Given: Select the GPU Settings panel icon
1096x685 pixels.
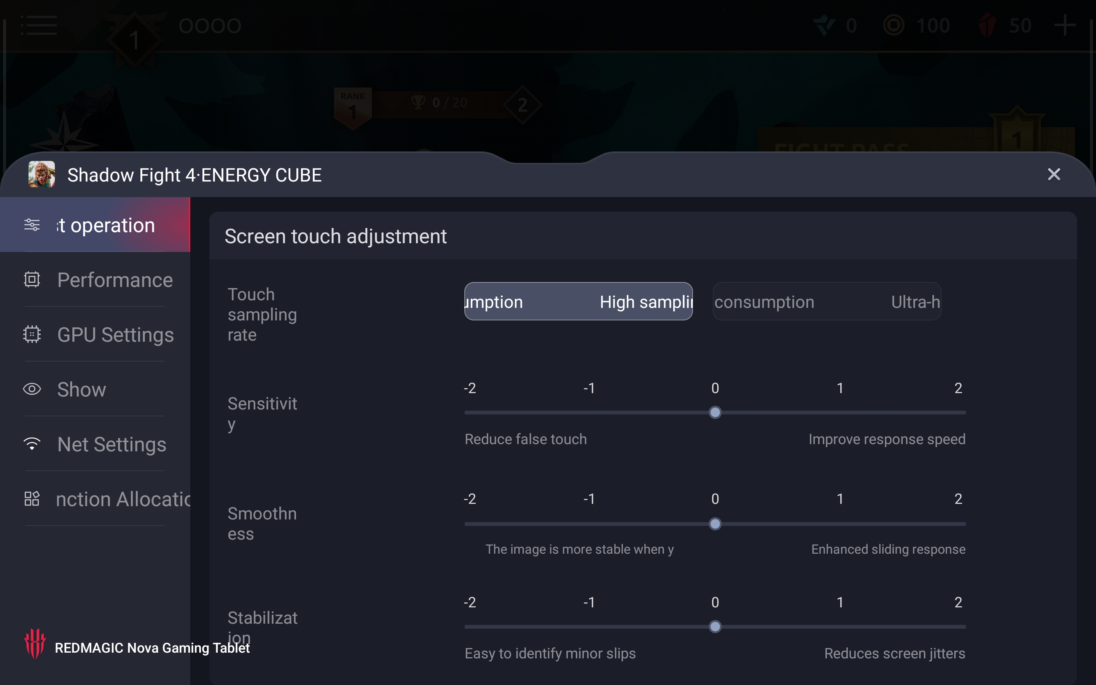Looking at the screenshot, I should (31, 335).
